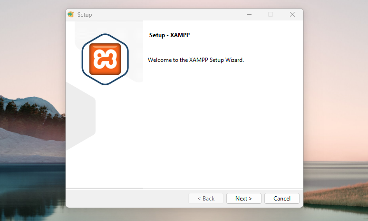Image resolution: width=368 pixels, height=221 pixels.
Task: Click the small installer icon in the title bar
Action: click(x=71, y=14)
